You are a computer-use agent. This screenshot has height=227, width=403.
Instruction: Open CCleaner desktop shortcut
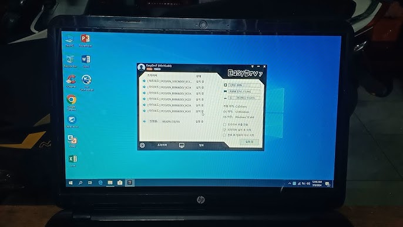[x=71, y=81]
